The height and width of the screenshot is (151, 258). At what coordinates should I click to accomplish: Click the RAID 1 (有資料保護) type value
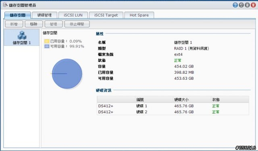tap(191, 48)
